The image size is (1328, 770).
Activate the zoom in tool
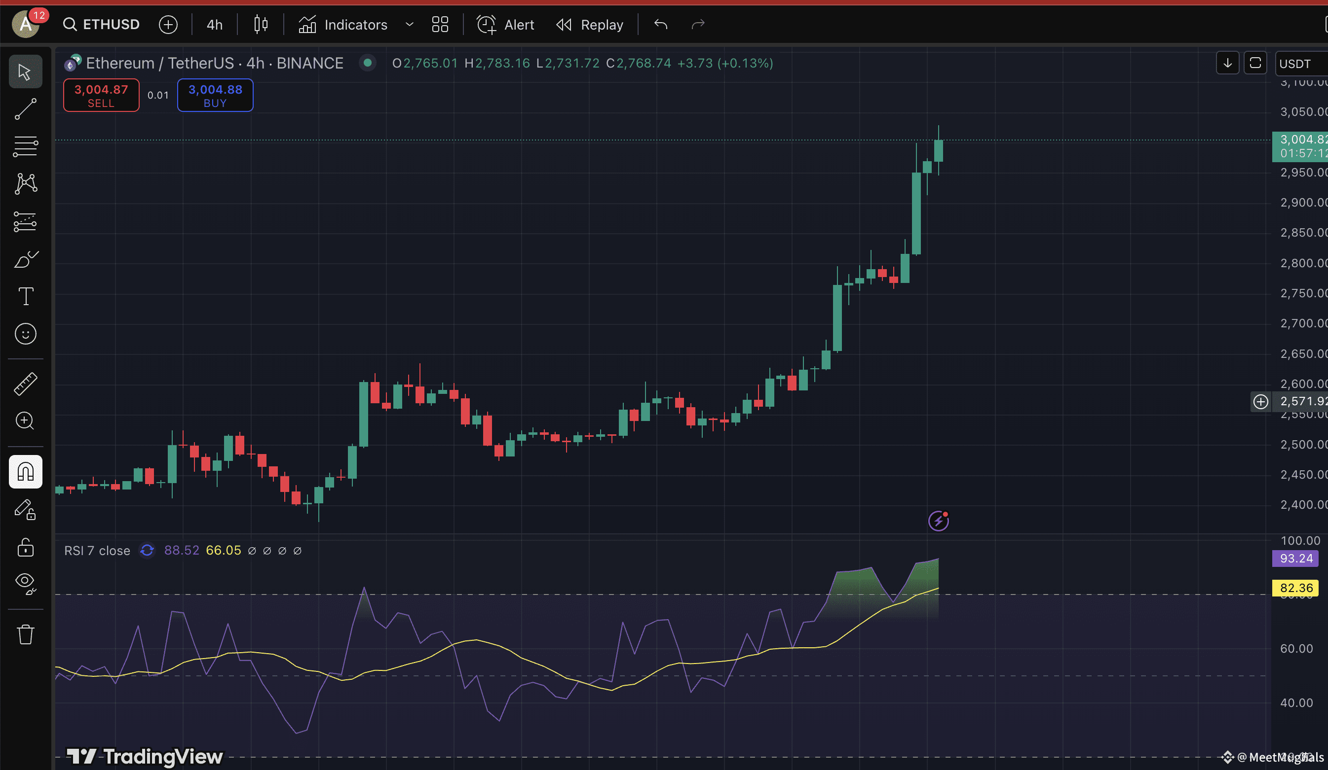tap(25, 420)
